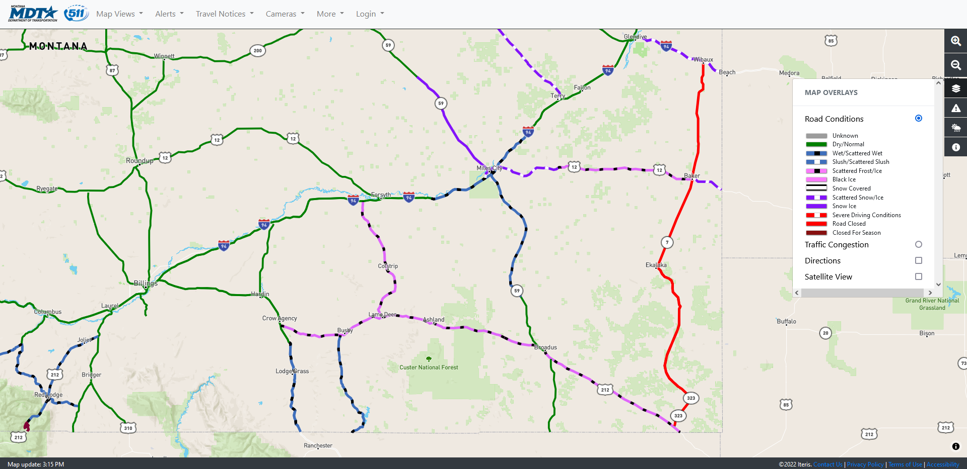Open the Map Views dropdown

pyautogui.click(x=119, y=14)
